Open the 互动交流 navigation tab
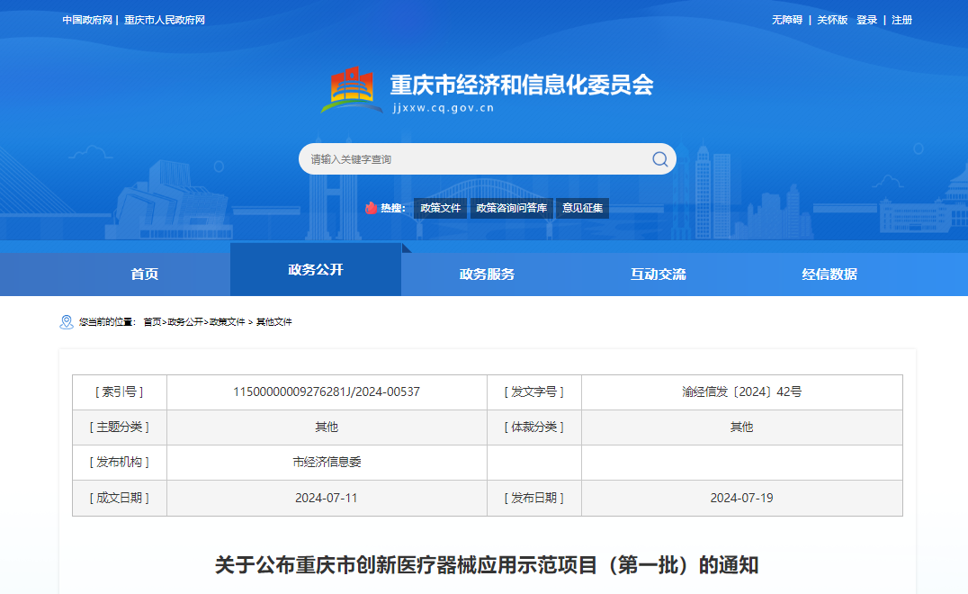This screenshot has width=968, height=594. (658, 274)
